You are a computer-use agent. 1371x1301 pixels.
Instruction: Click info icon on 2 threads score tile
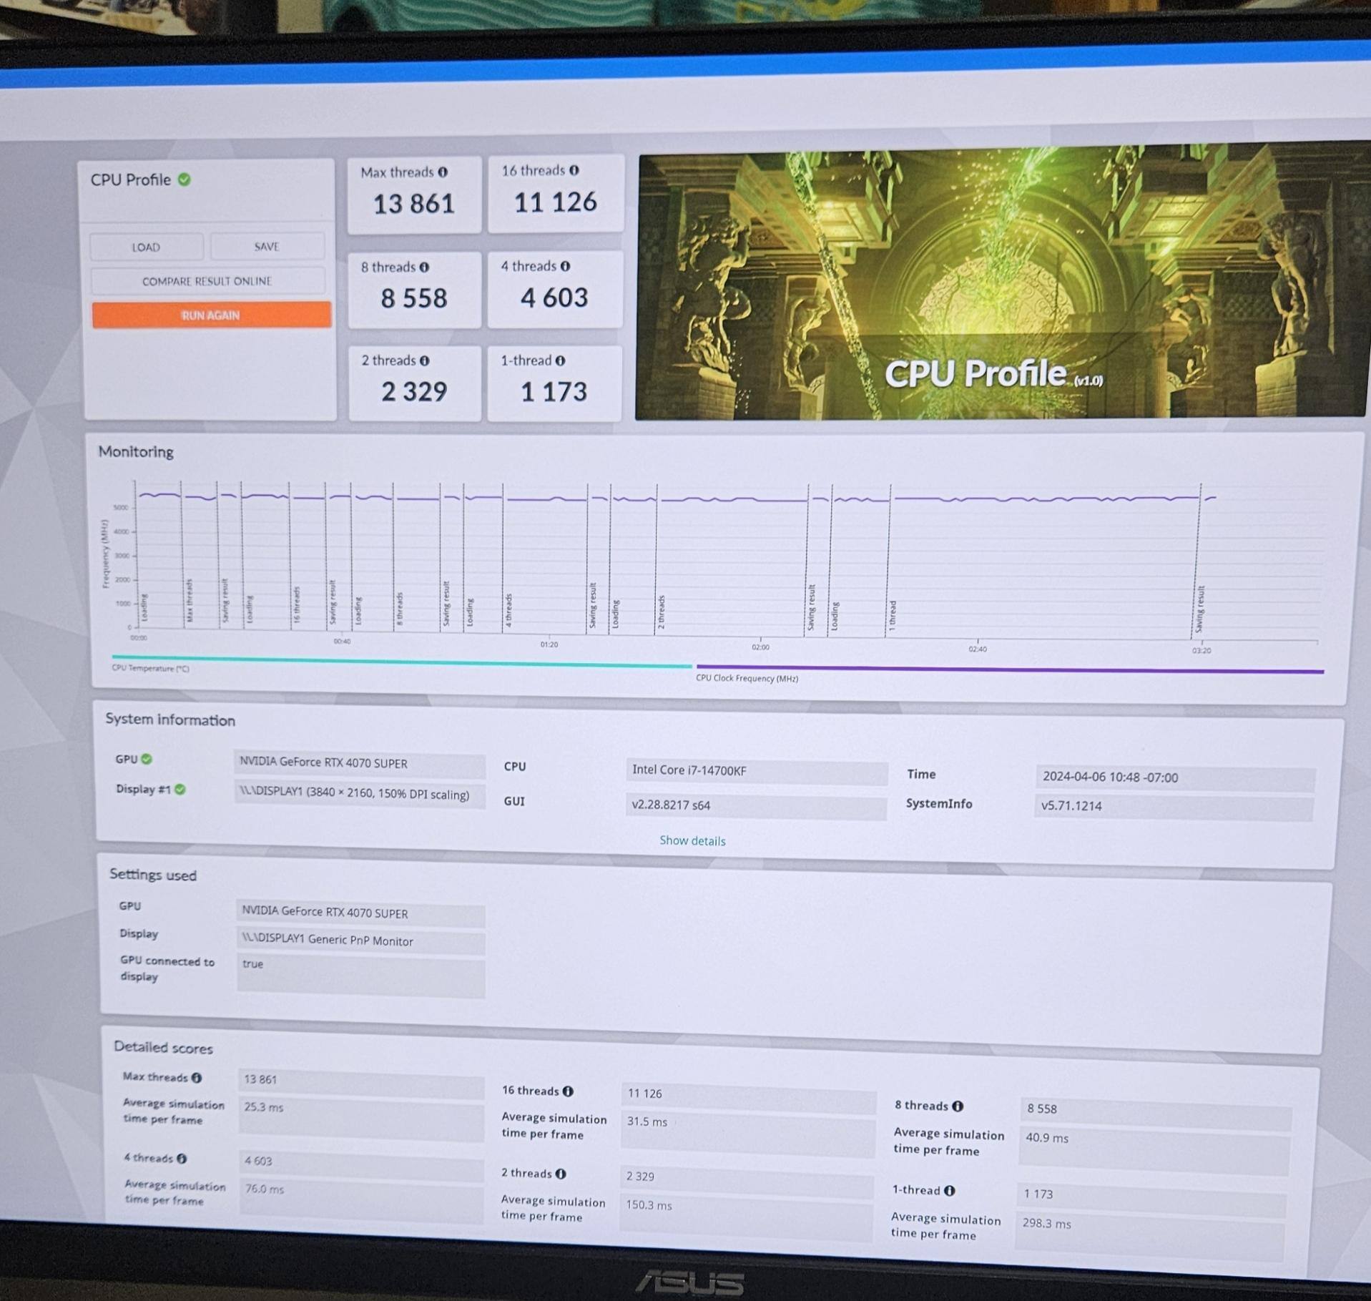click(424, 360)
